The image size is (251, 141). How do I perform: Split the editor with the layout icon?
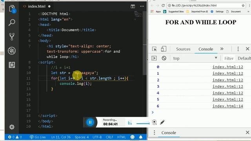click(133, 6)
